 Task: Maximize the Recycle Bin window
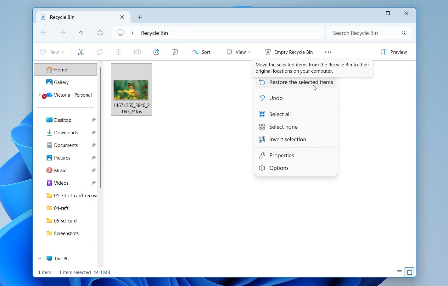click(x=388, y=13)
